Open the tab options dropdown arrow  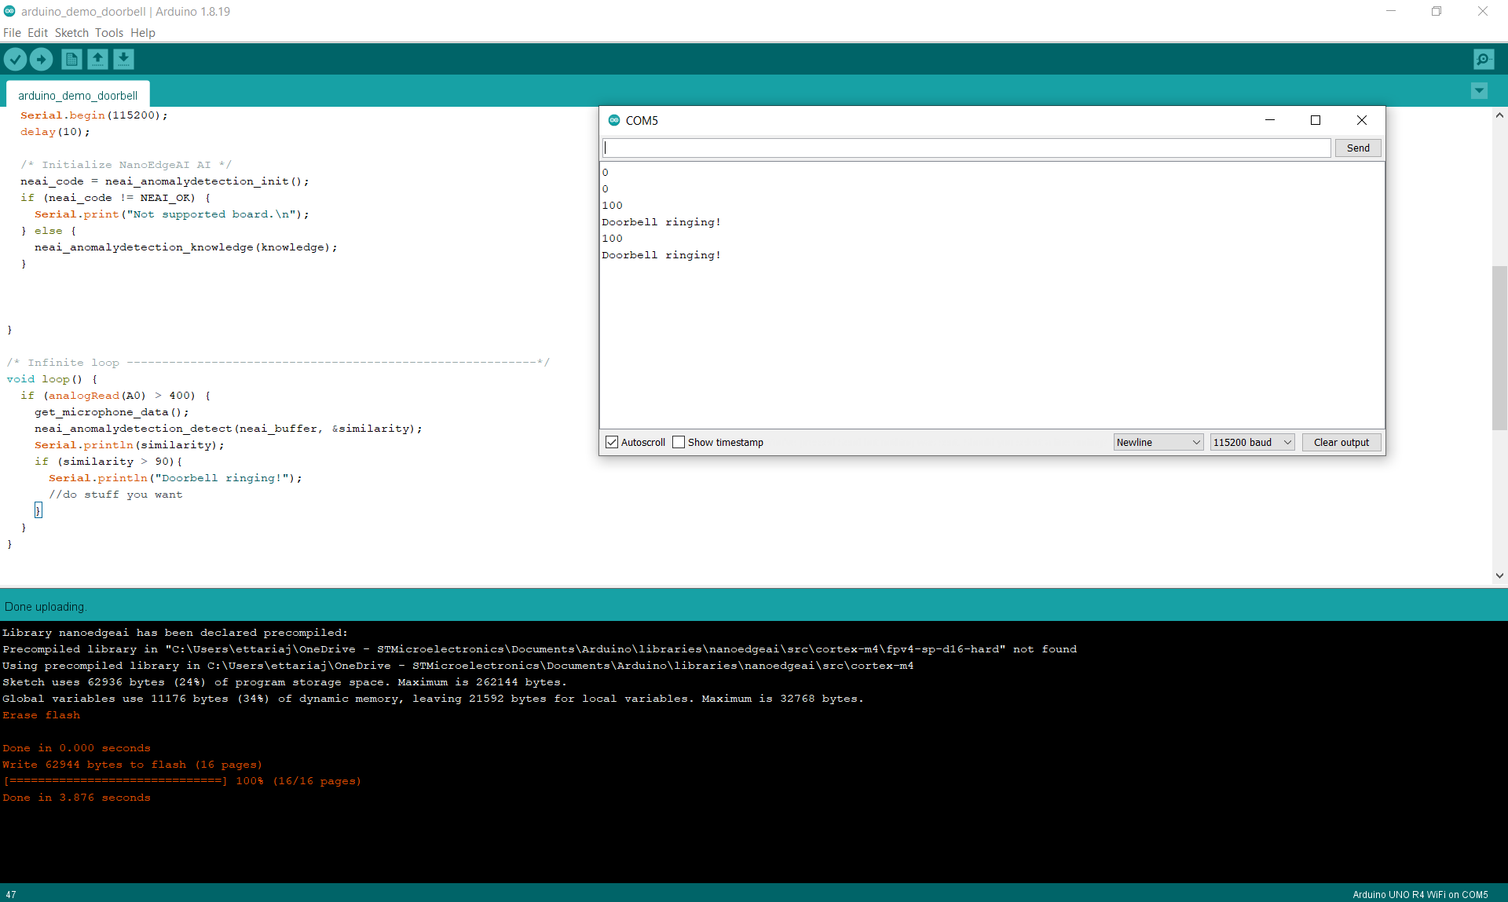click(1479, 91)
